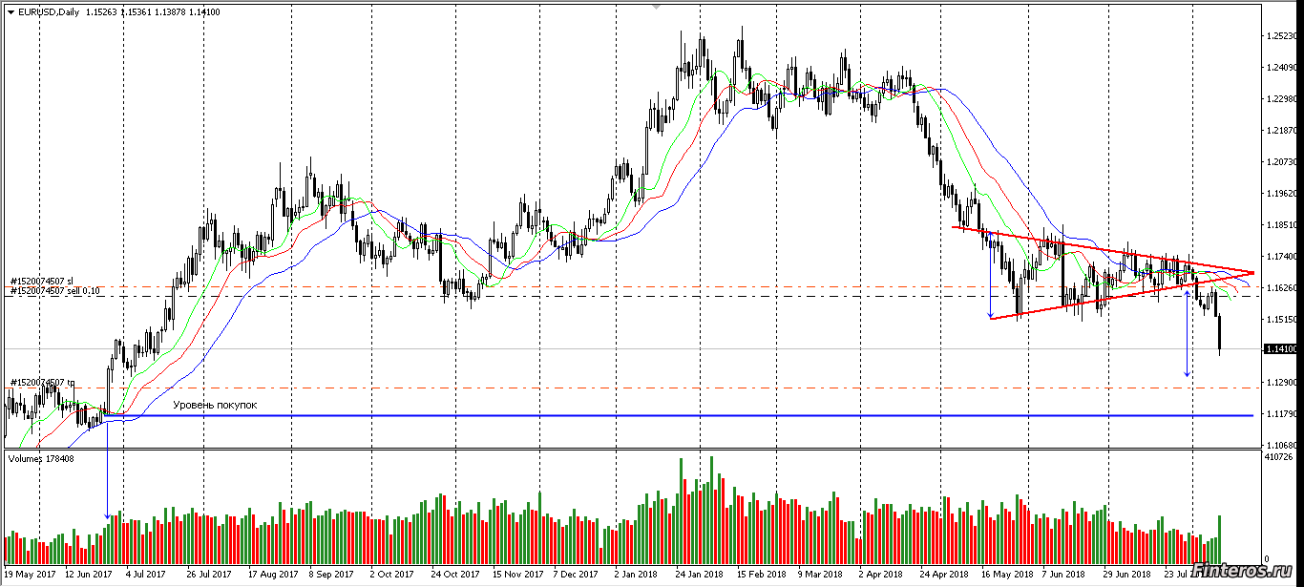Click the 'Уровень покупок' text label

[x=215, y=406]
